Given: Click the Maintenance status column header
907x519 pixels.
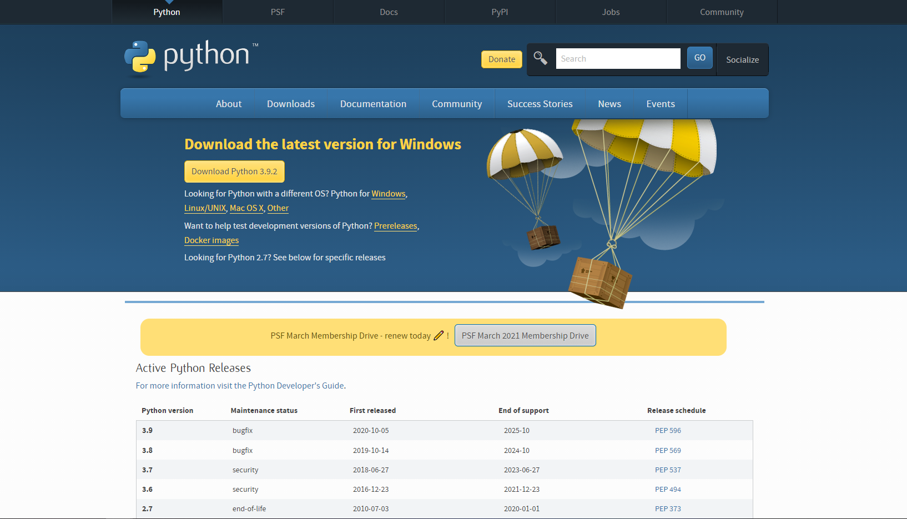Looking at the screenshot, I should 264,411.
